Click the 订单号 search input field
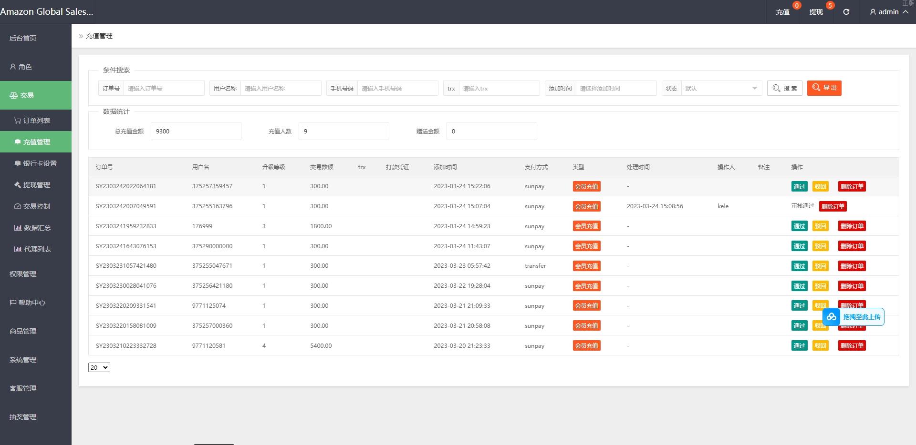This screenshot has width=916, height=445. [164, 88]
